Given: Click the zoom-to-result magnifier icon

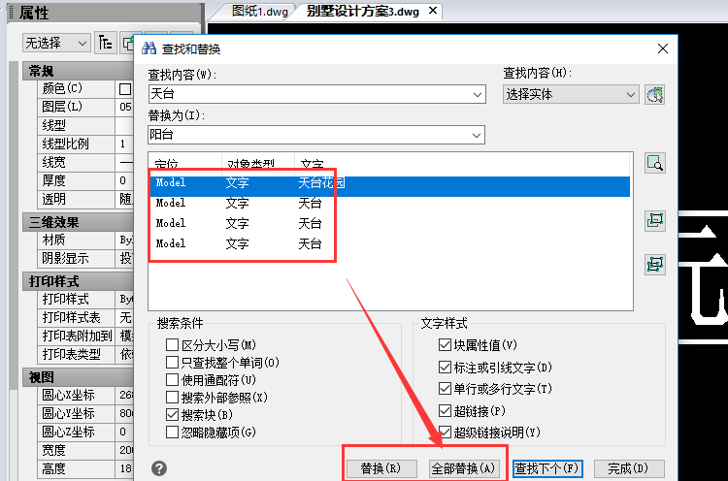Looking at the screenshot, I should 654,163.
